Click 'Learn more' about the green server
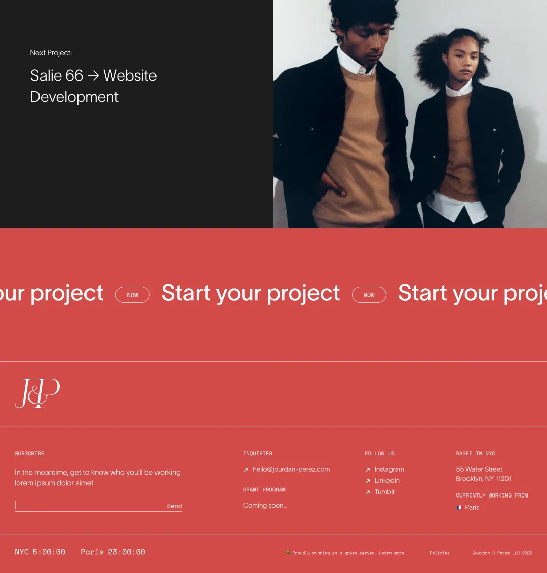 [x=393, y=553]
